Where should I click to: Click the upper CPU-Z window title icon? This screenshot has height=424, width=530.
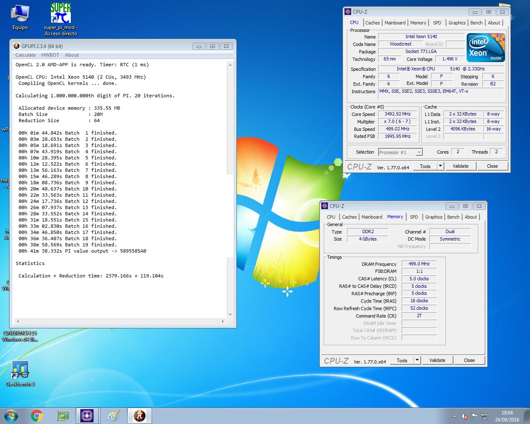click(348, 12)
